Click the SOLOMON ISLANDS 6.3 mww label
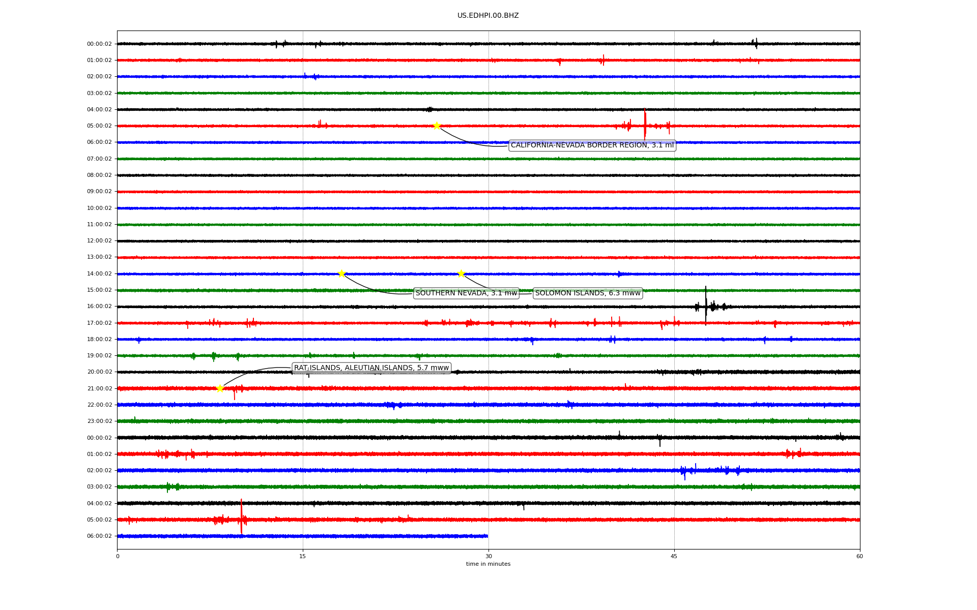 pyautogui.click(x=588, y=293)
